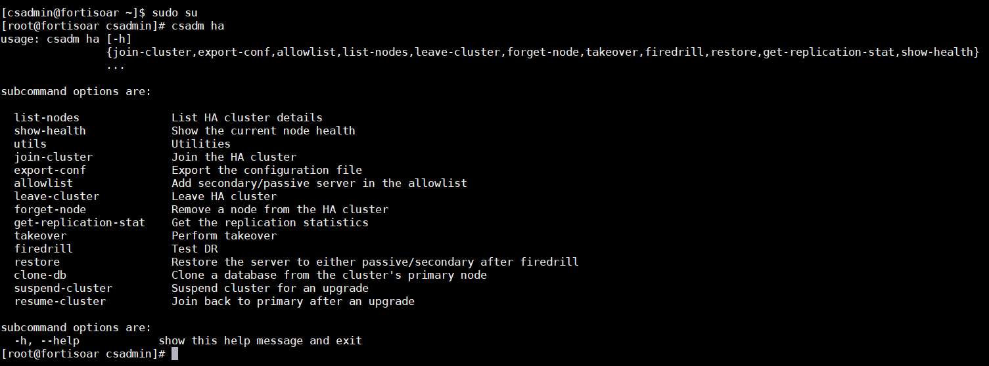Click the '-h, --help' option text
989x366 pixels.
pyautogui.click(x=47, y=340)
